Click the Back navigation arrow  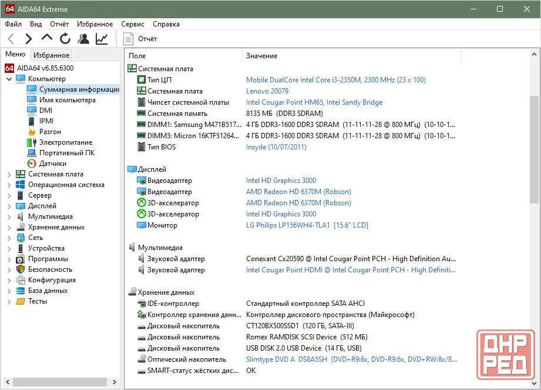pyautogui.click(x=11, y=39)
